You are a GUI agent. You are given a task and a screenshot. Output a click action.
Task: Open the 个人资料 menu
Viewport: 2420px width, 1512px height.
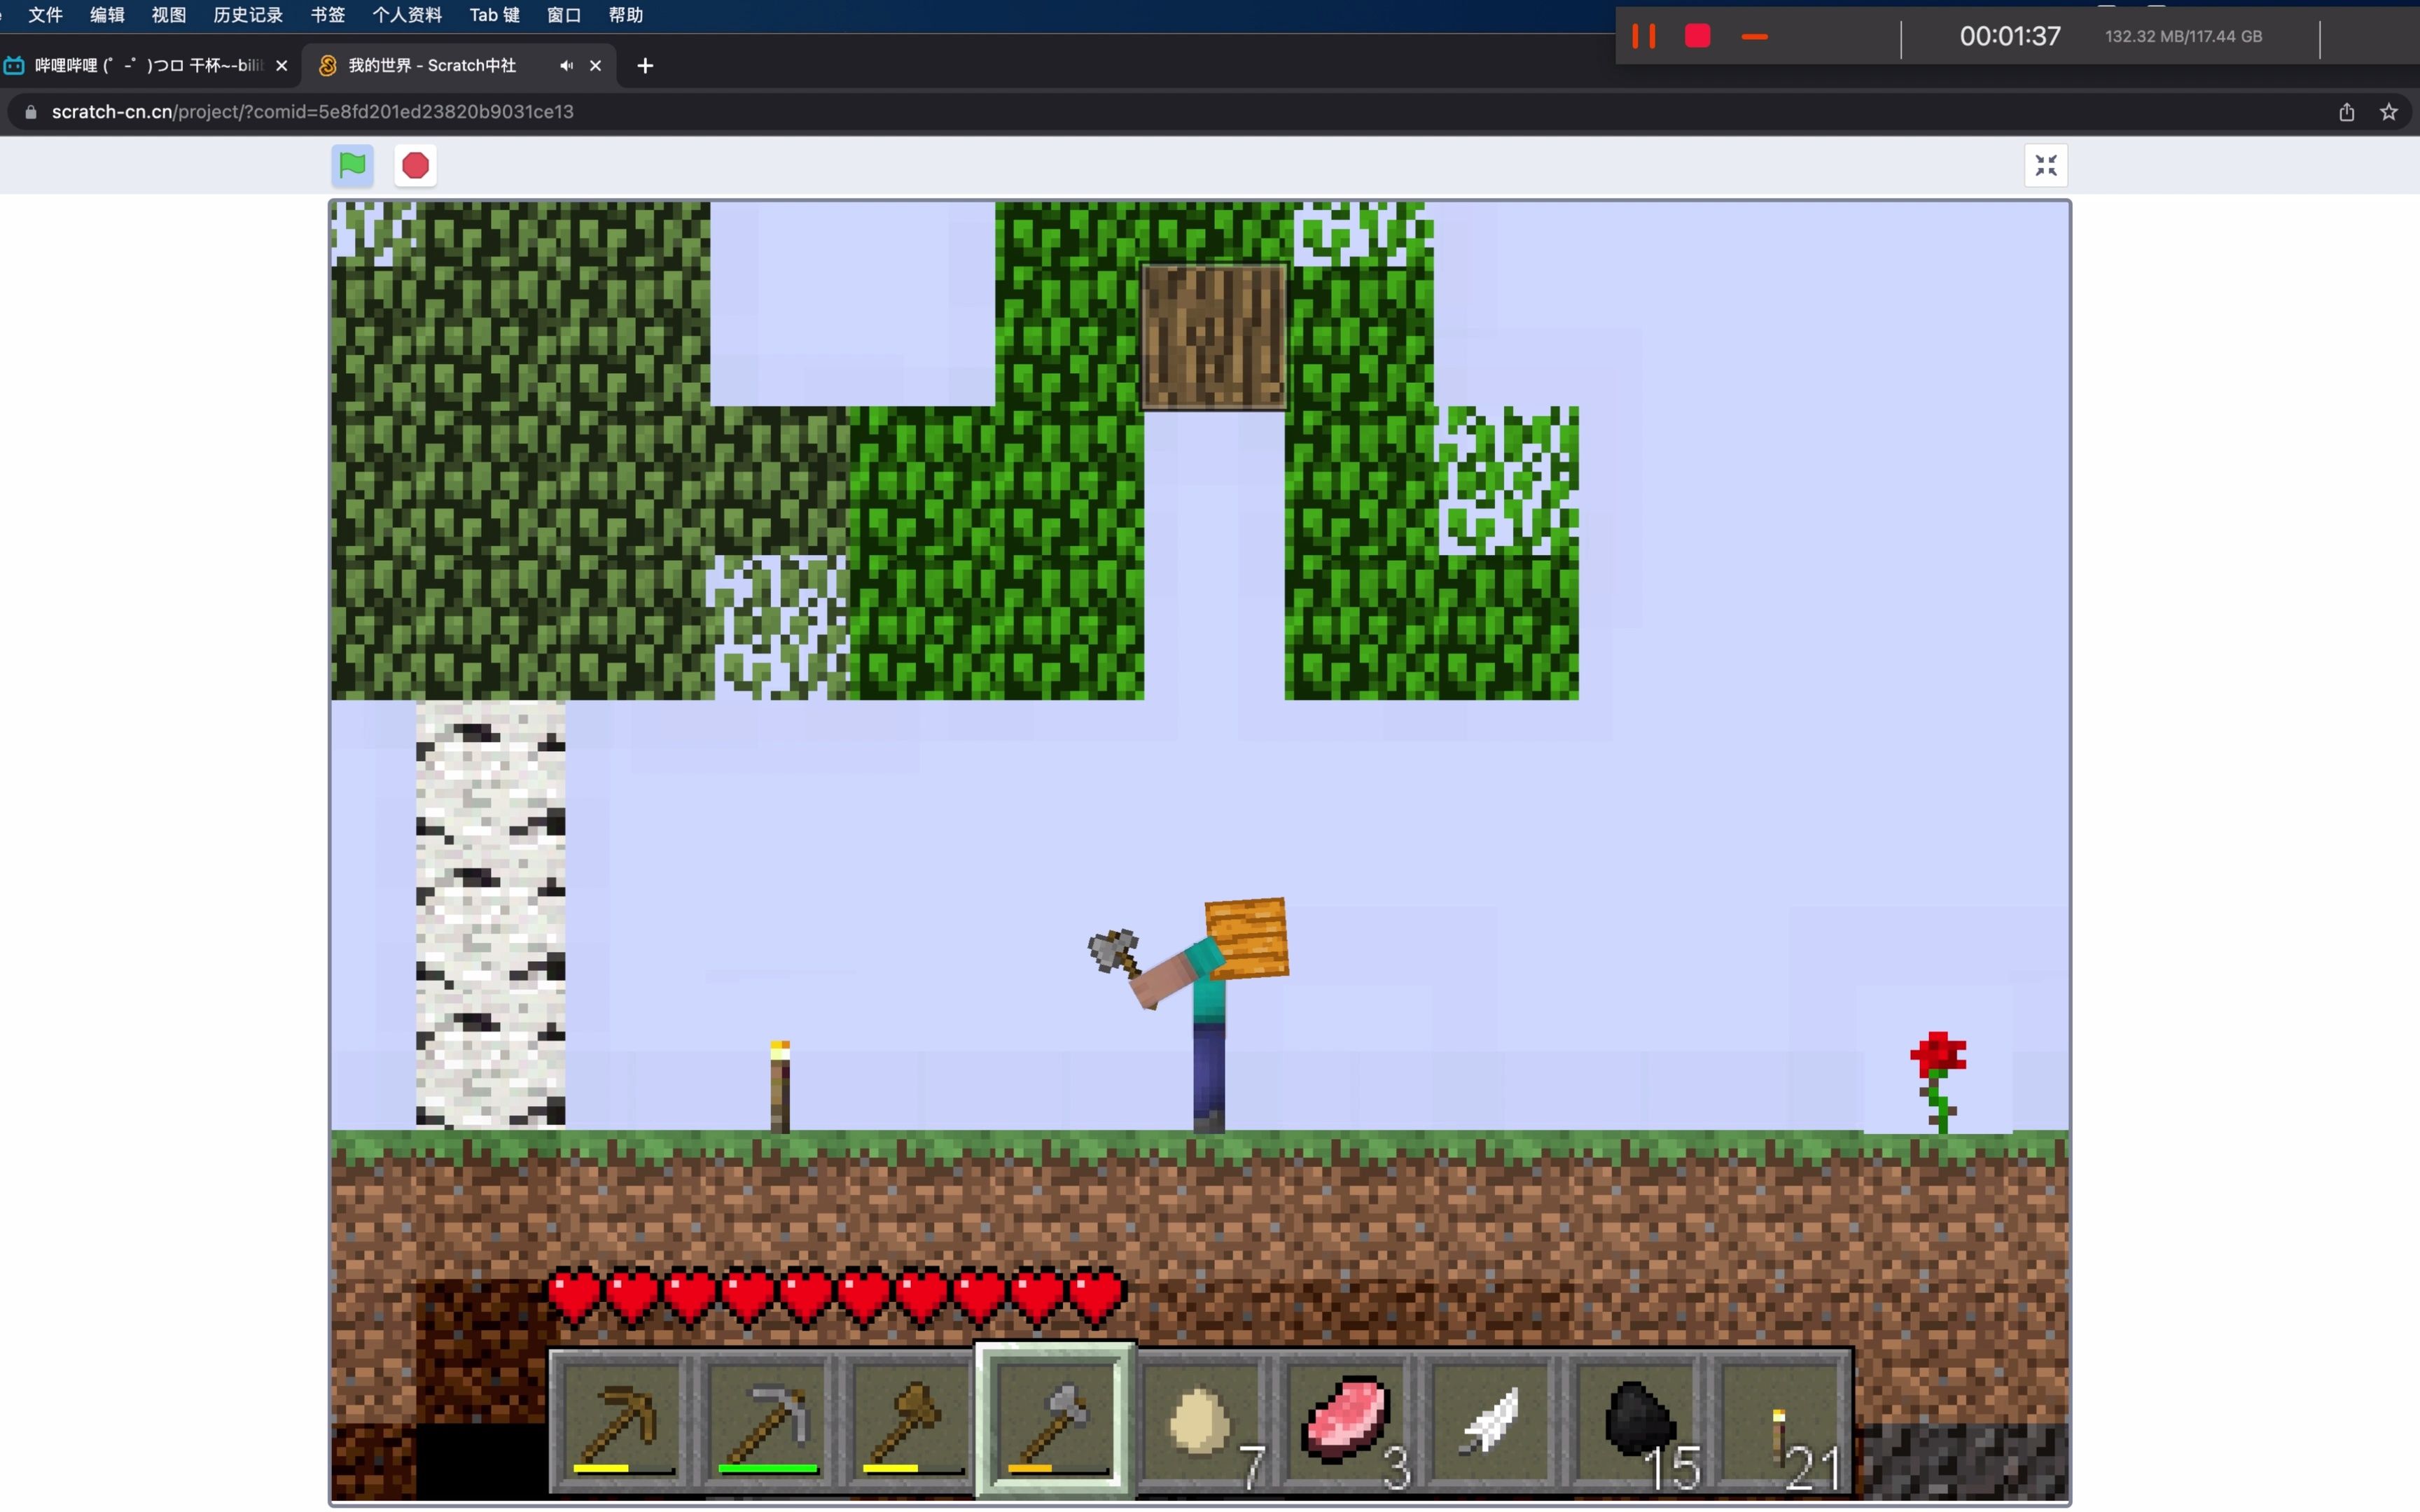pos(407,15)
